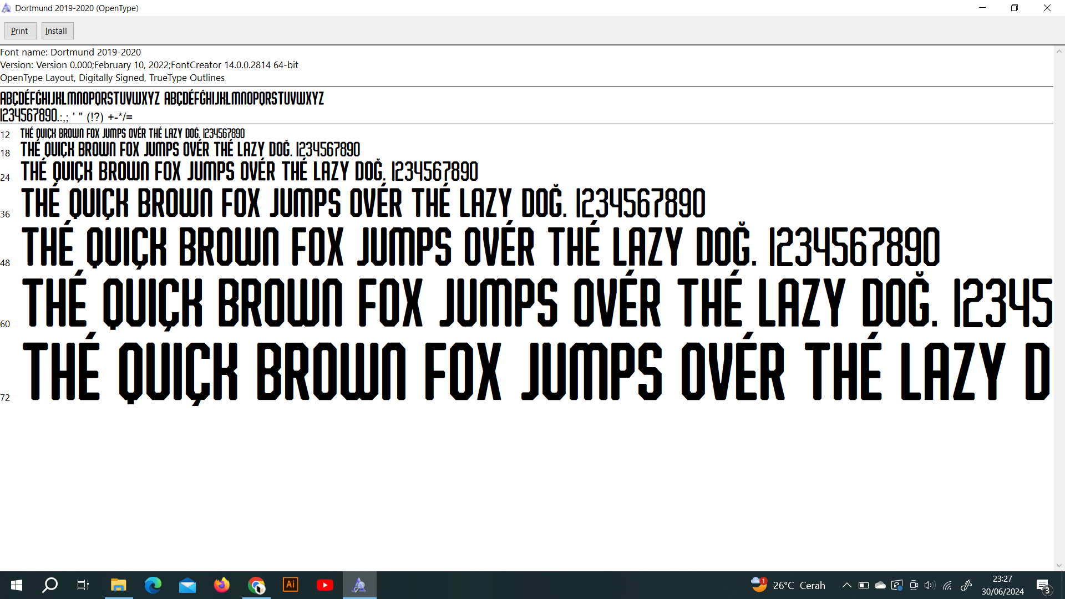The height and width of the screenshot is (599, 1065).
Task: Click the scrollbar down arrow
Action: 1059,565
